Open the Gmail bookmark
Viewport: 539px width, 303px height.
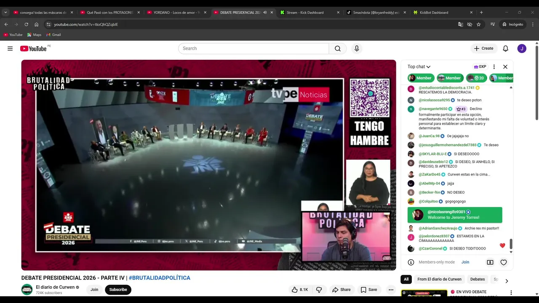pyautogui.click(x=53, y=35)
